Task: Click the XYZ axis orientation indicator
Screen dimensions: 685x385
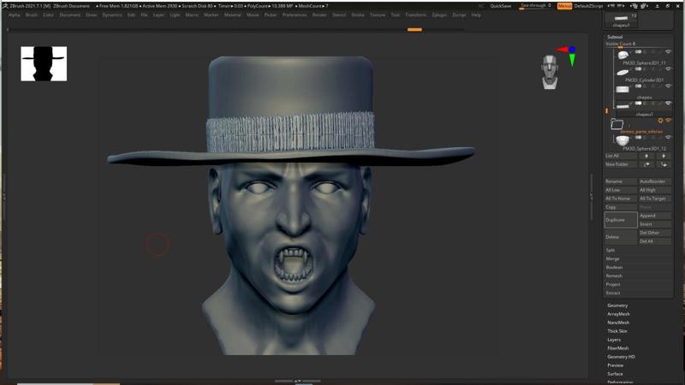Action: 567,55
